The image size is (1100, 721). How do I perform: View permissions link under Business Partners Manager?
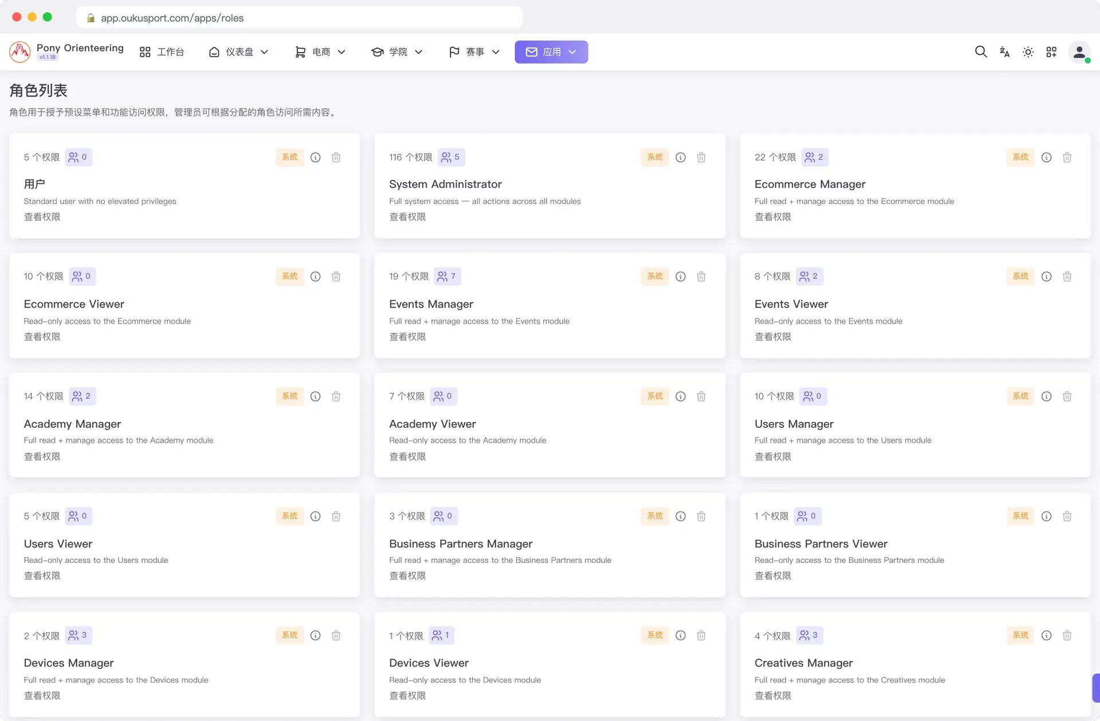coord(407,576)
